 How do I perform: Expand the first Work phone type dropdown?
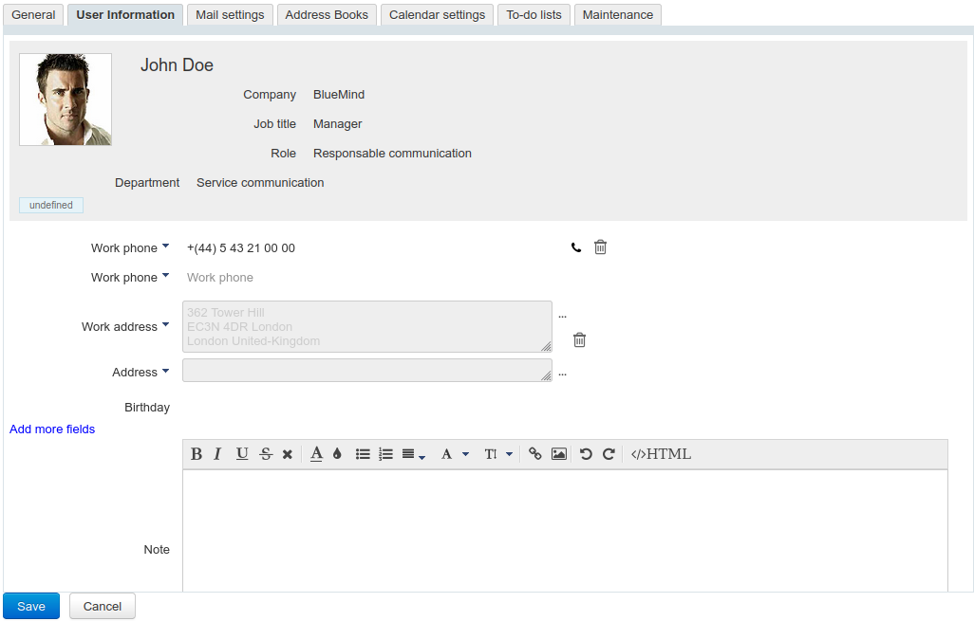pyautogui.click(x=165, y=247)
